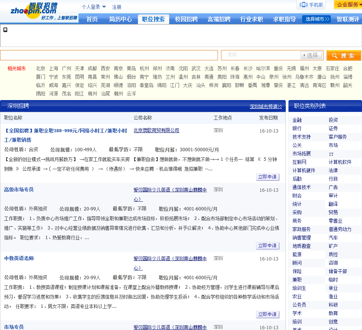Open the 市场专员 job listing
This screenshot has width=362, height=330.
pos(14,327)
